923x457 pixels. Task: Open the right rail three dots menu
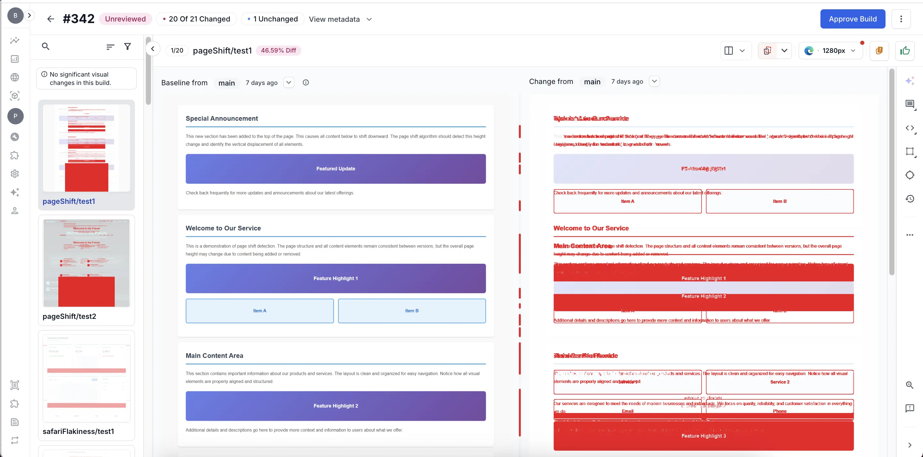coord(910,235)
